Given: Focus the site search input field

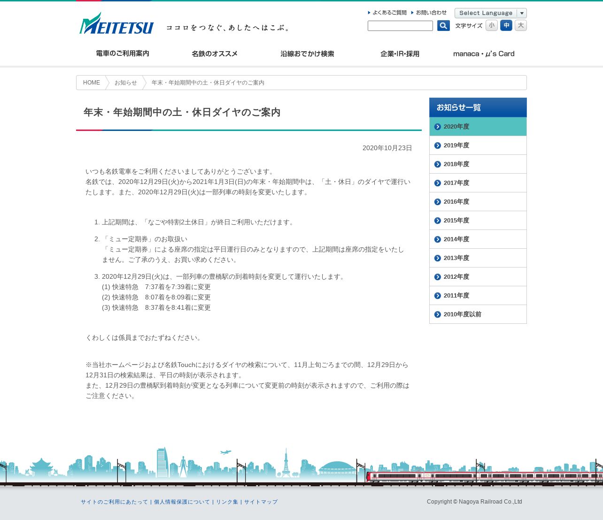Looking at the screenshot, I should (400, 26).
